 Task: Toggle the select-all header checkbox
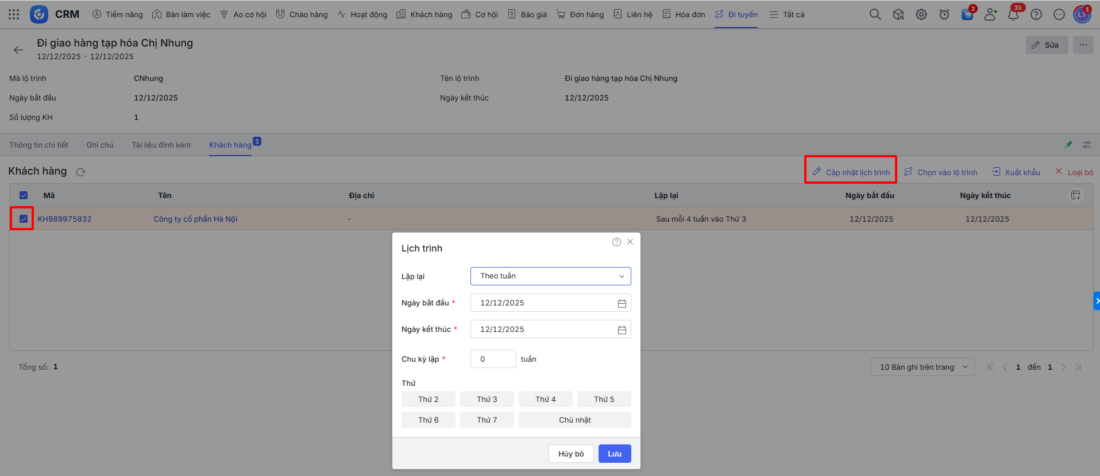(x=24, y=195)
